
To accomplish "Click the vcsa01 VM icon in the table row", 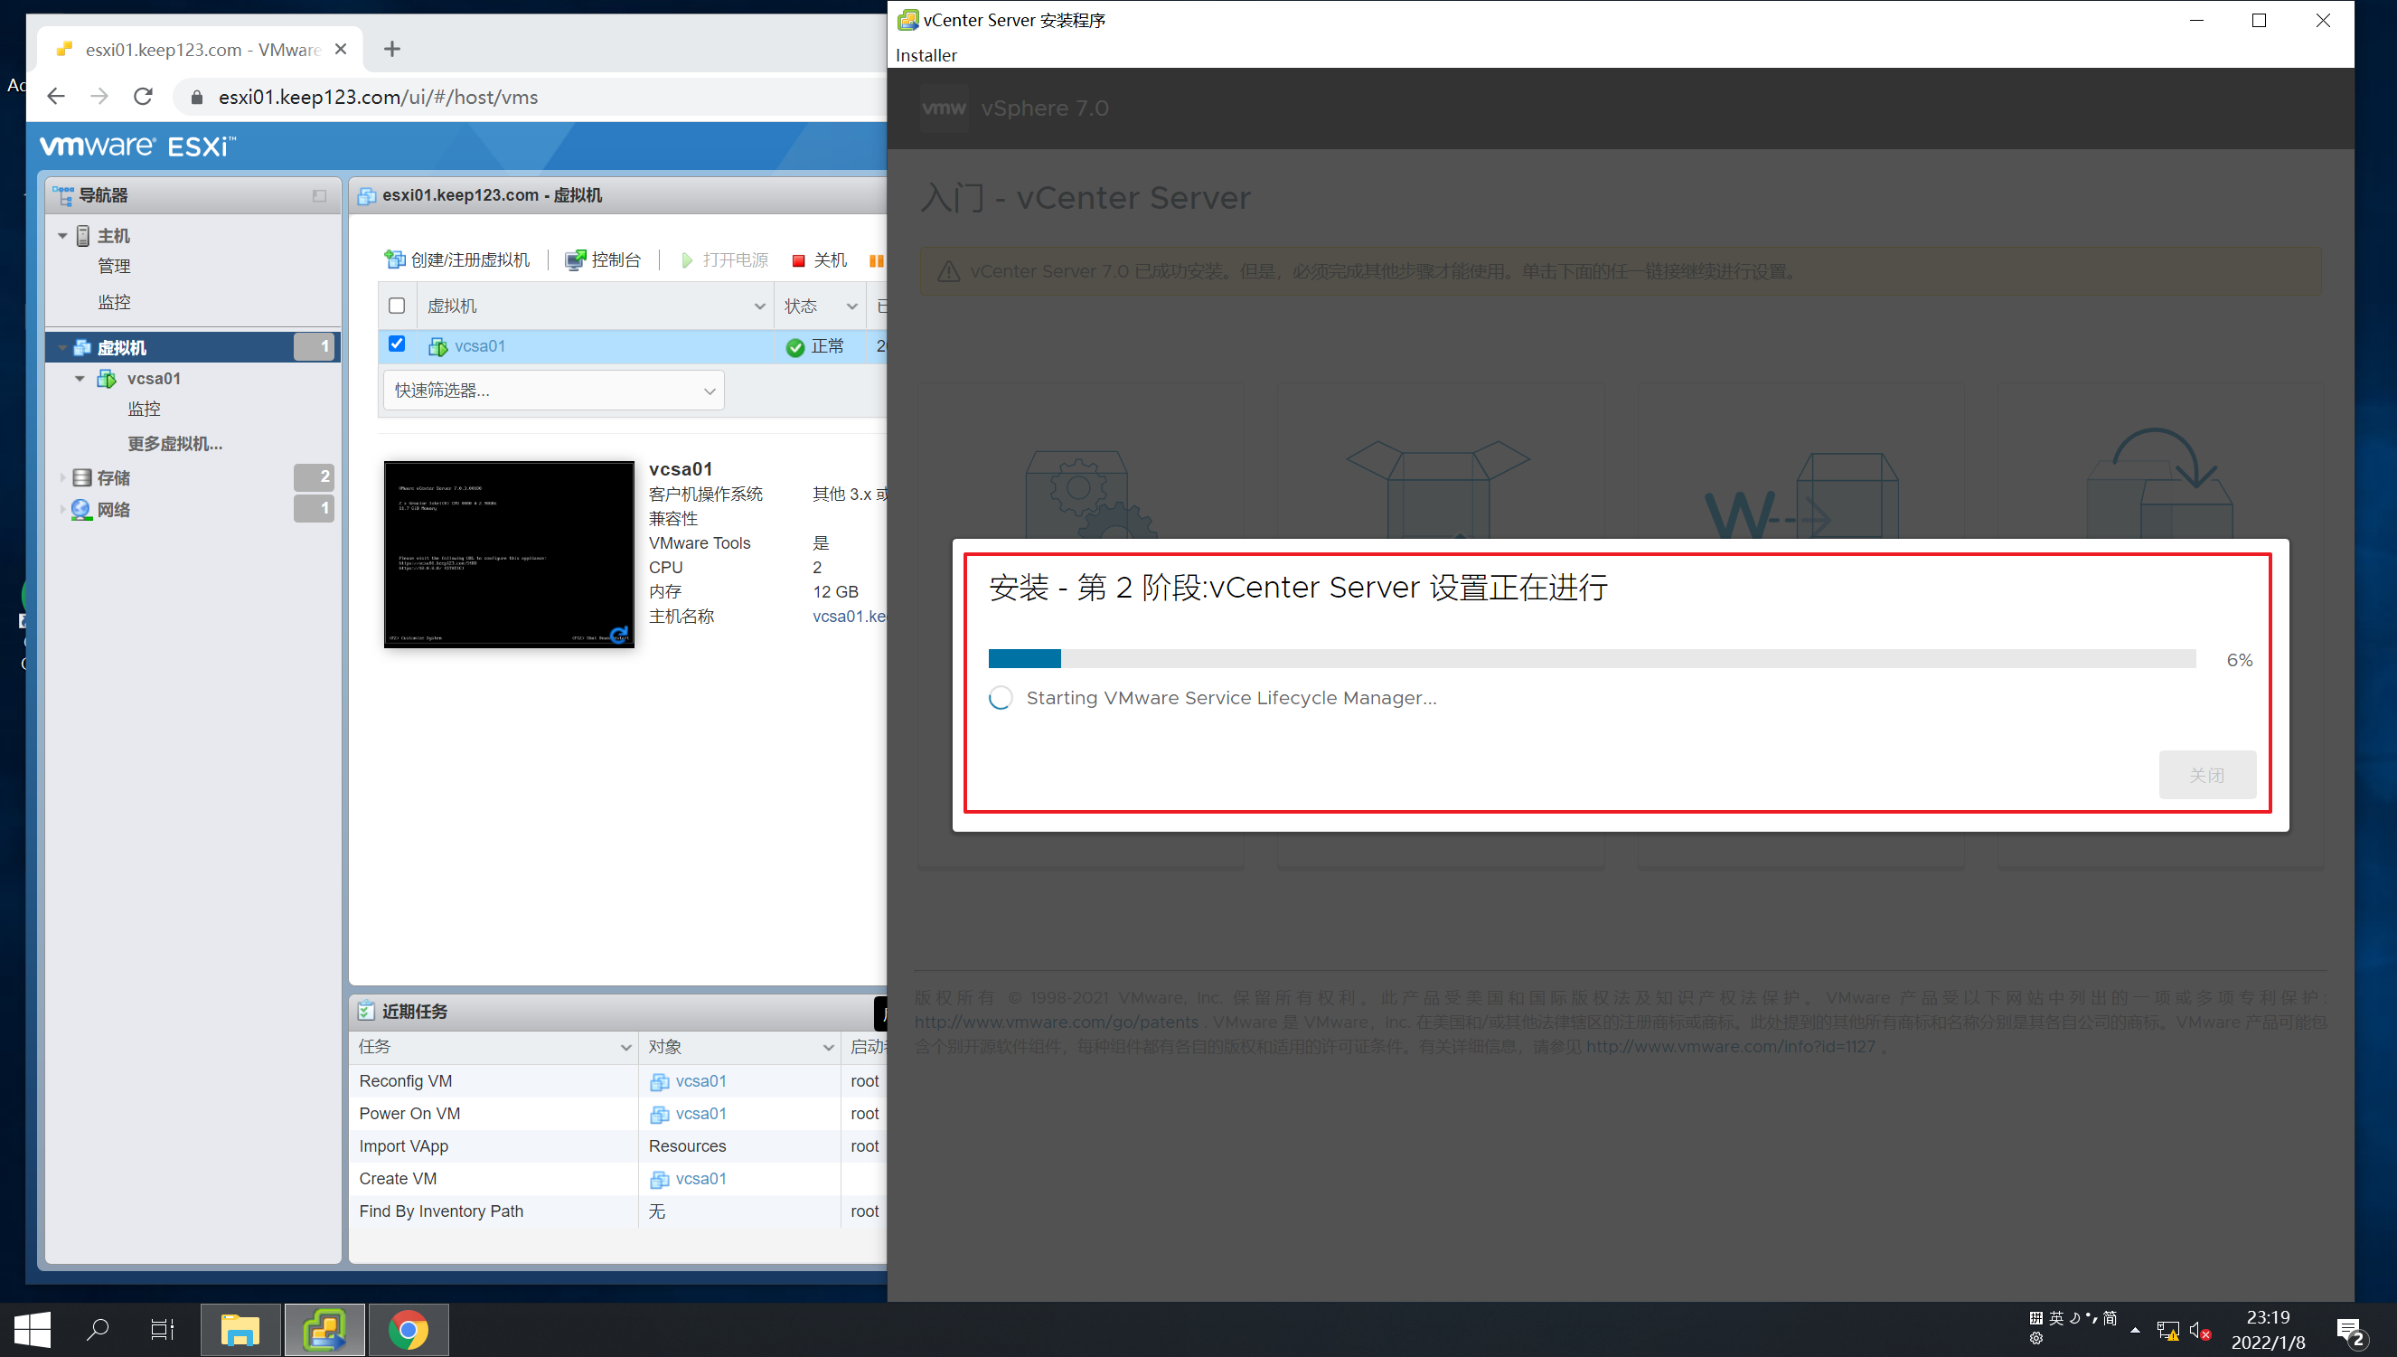I will (437, 346).
